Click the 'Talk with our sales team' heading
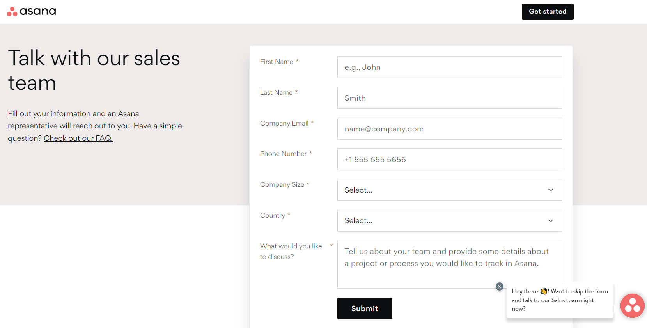Viewport: 647px width, 328px height. point(94,70)
